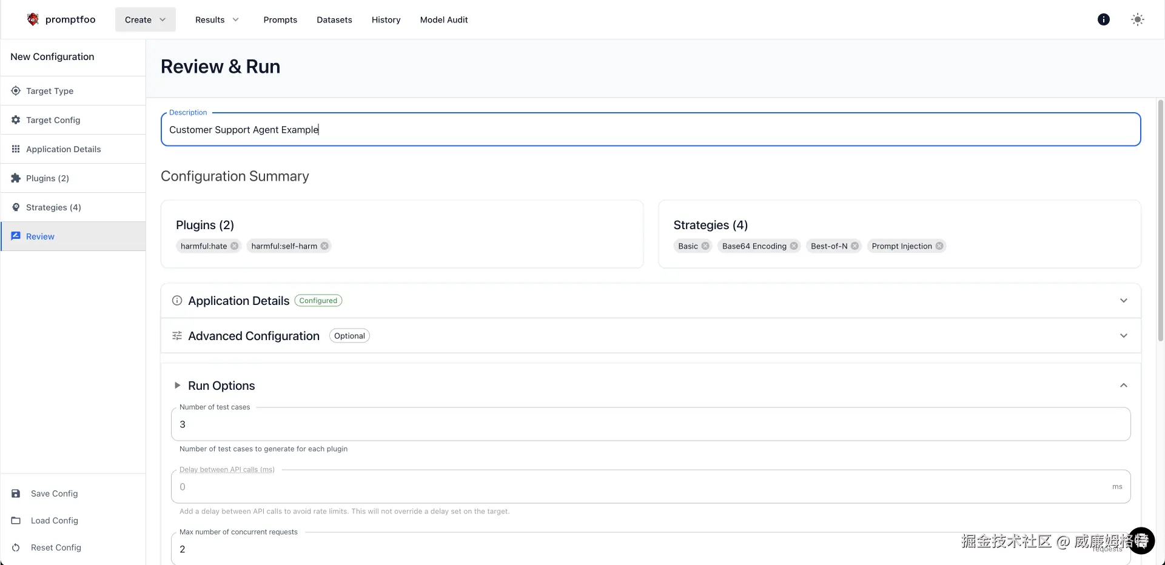
Task: Expand the Application Details section
Action: [x=1123, y=301]
